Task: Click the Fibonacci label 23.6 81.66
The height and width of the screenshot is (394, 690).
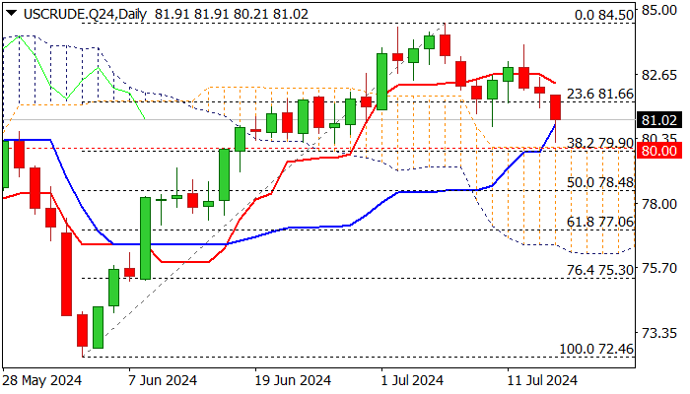Action: click(x=600, y=94)
